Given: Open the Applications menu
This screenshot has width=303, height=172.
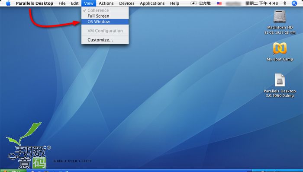Looking at the screenshot, I should pyautogui.click(x=152, y=3).
